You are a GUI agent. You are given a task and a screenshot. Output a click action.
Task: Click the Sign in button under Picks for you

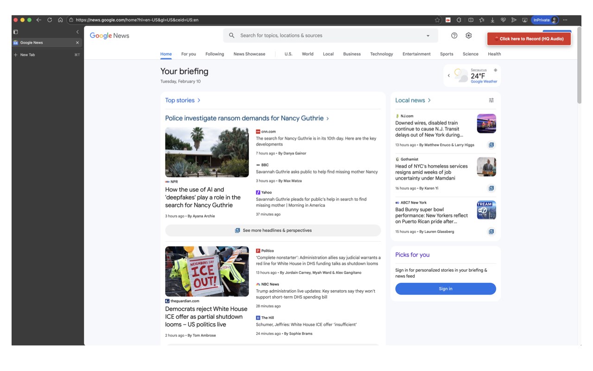(x=445, y=289)
